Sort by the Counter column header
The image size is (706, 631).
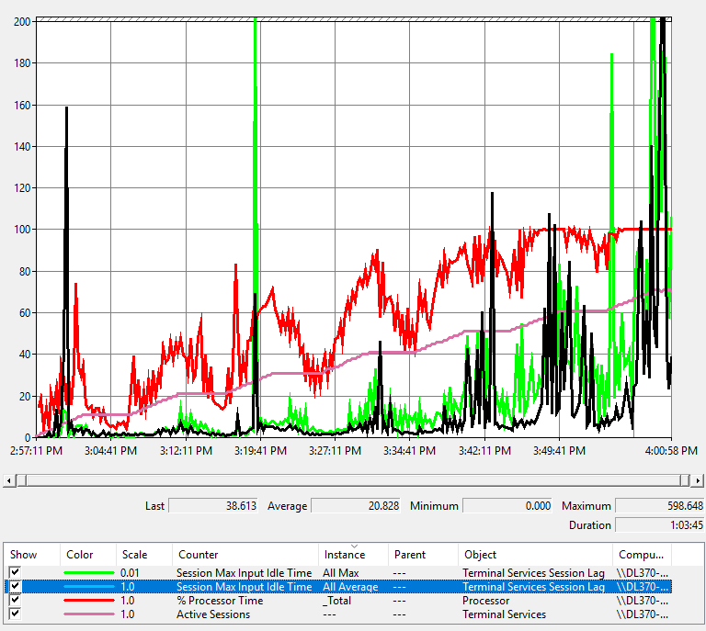click(x=199, y=555)
